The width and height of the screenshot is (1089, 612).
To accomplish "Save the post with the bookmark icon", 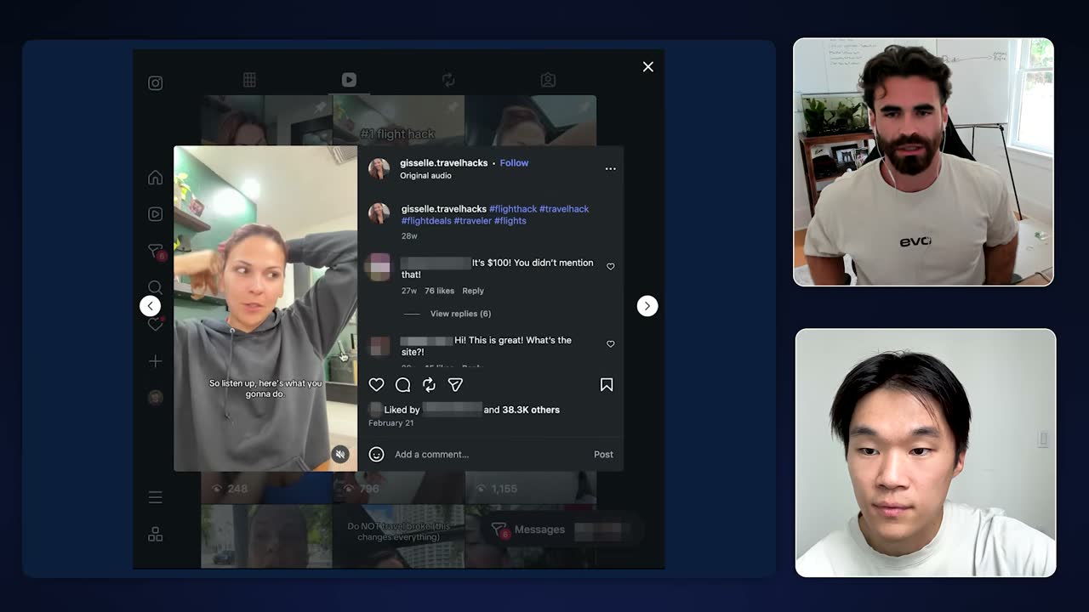I will click(607, 385).
